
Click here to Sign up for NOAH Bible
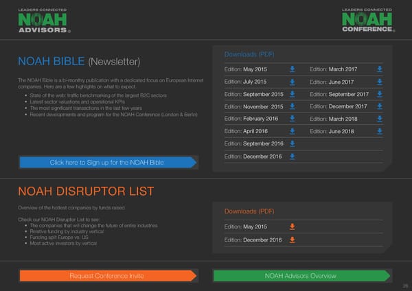pyautogui.click(x=108, y=163)
